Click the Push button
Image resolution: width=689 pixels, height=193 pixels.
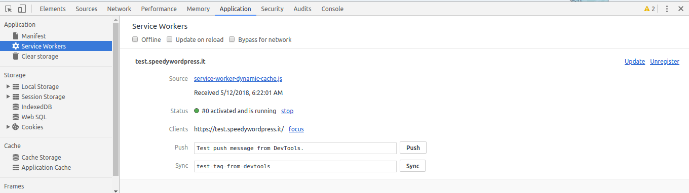413,148
